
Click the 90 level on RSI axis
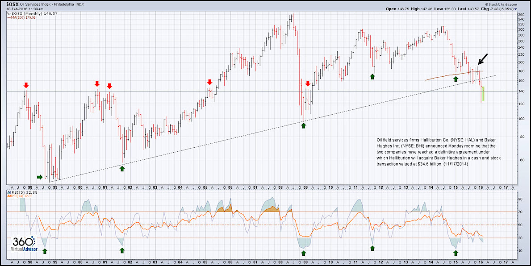pyautogui.click(x=520, y=199)
